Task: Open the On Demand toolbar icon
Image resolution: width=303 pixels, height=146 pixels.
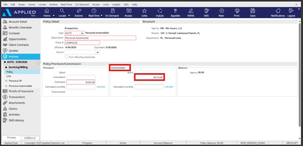Action: pos(112,12)
